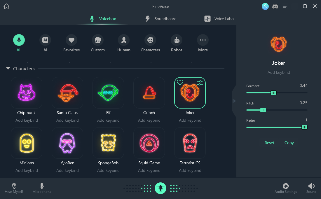
Task: Open the Joker voice adjustment sliders icon
Action: tap(200, 83)
